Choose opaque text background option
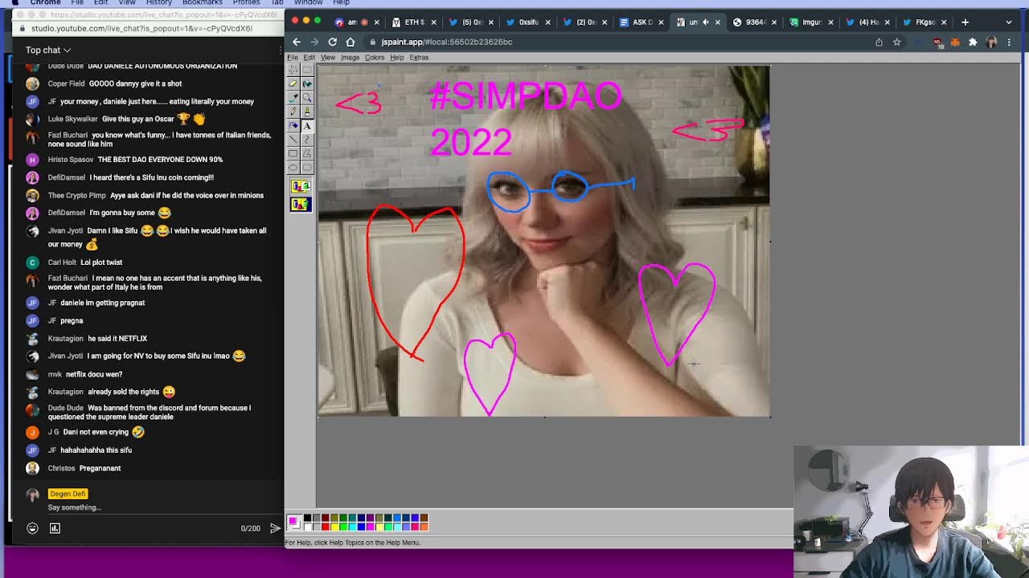 click(x=300, y=186)
